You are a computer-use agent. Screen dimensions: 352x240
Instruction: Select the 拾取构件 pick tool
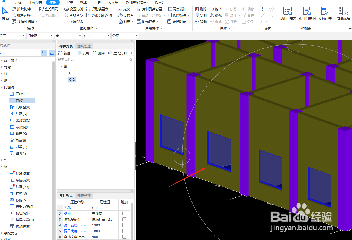[21, 9]
